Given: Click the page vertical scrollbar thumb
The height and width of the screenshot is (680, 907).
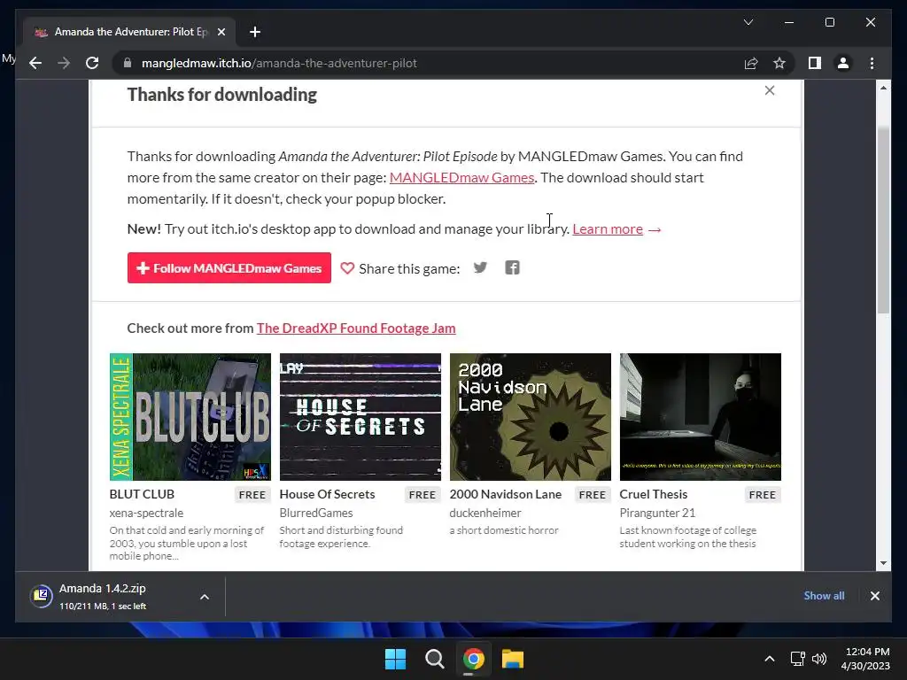Looking at the screenshot, I should tap(883, 220).
